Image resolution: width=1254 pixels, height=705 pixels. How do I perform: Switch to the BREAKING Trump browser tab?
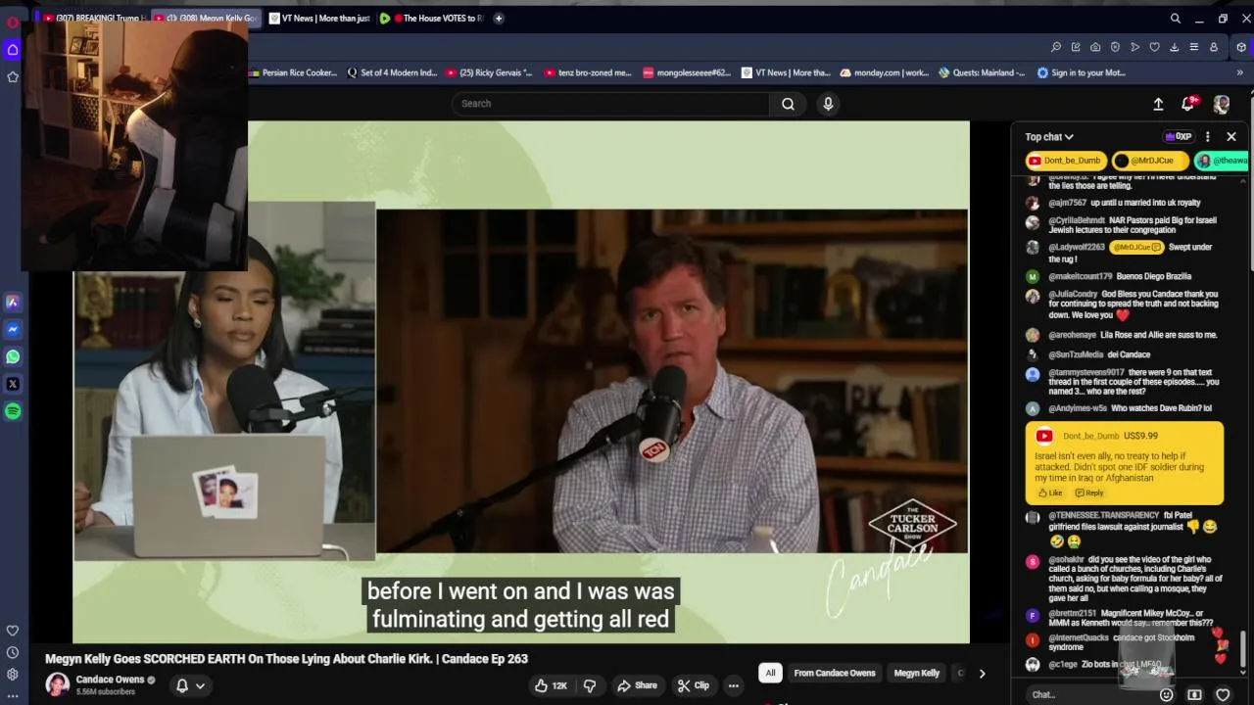click(x=94, y=18)
